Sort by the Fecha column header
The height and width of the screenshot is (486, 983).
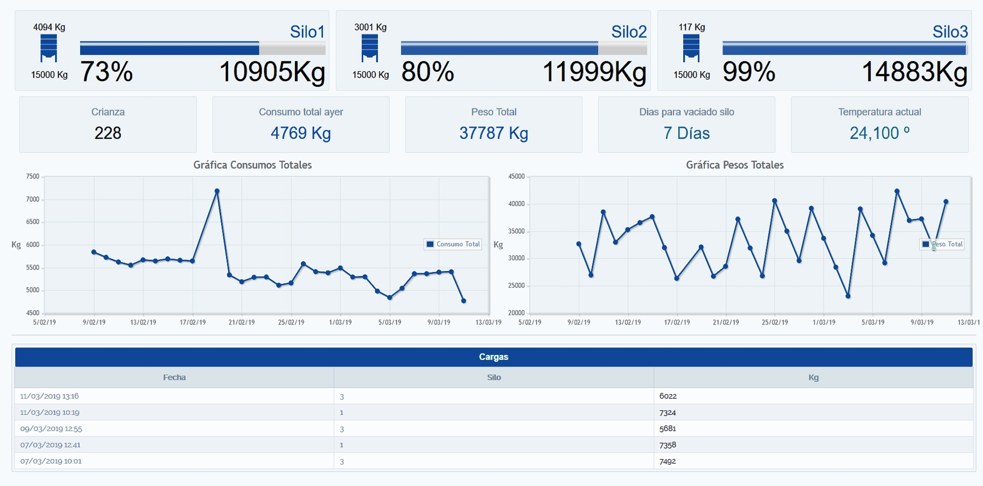(x=174, y=378)
